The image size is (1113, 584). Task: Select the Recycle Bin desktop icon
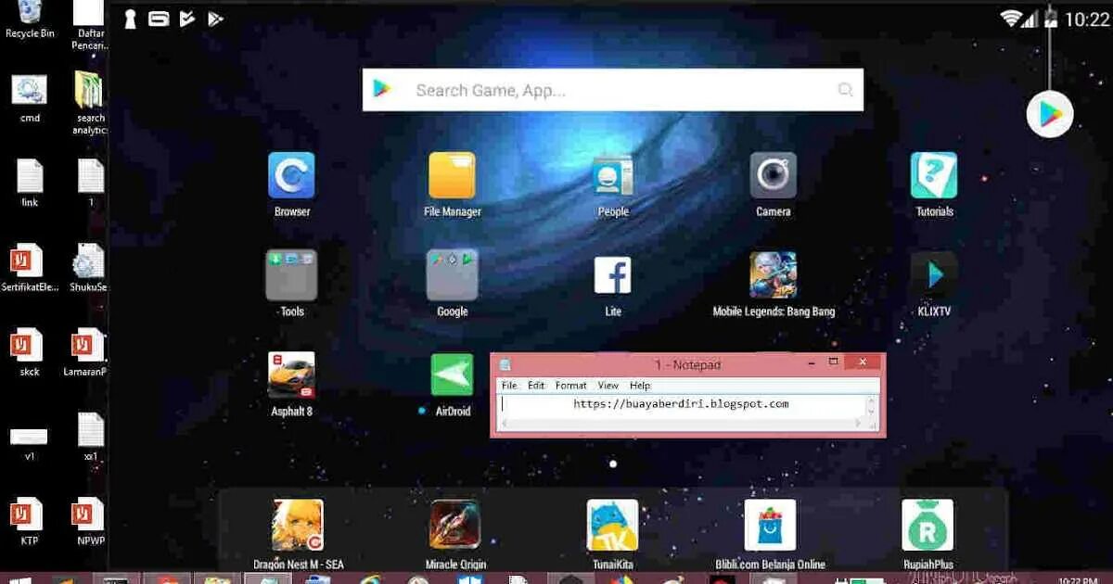point(30,19)
